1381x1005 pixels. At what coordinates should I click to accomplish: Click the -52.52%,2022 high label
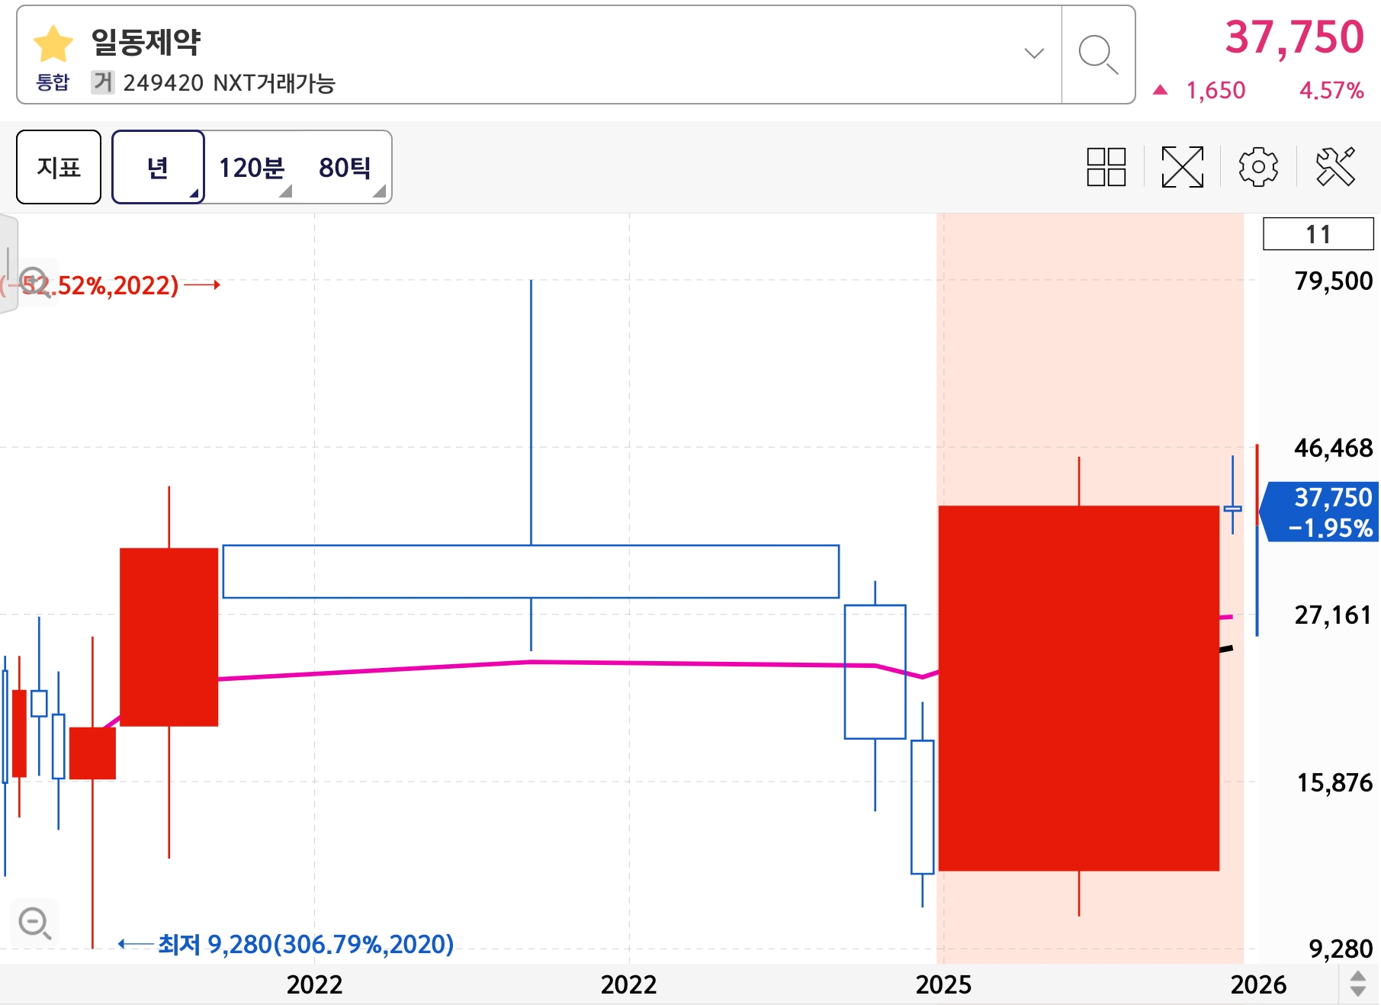[90, 285]
